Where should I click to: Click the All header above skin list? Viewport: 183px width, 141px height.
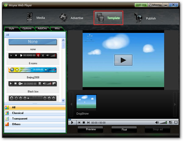[35, 35]
